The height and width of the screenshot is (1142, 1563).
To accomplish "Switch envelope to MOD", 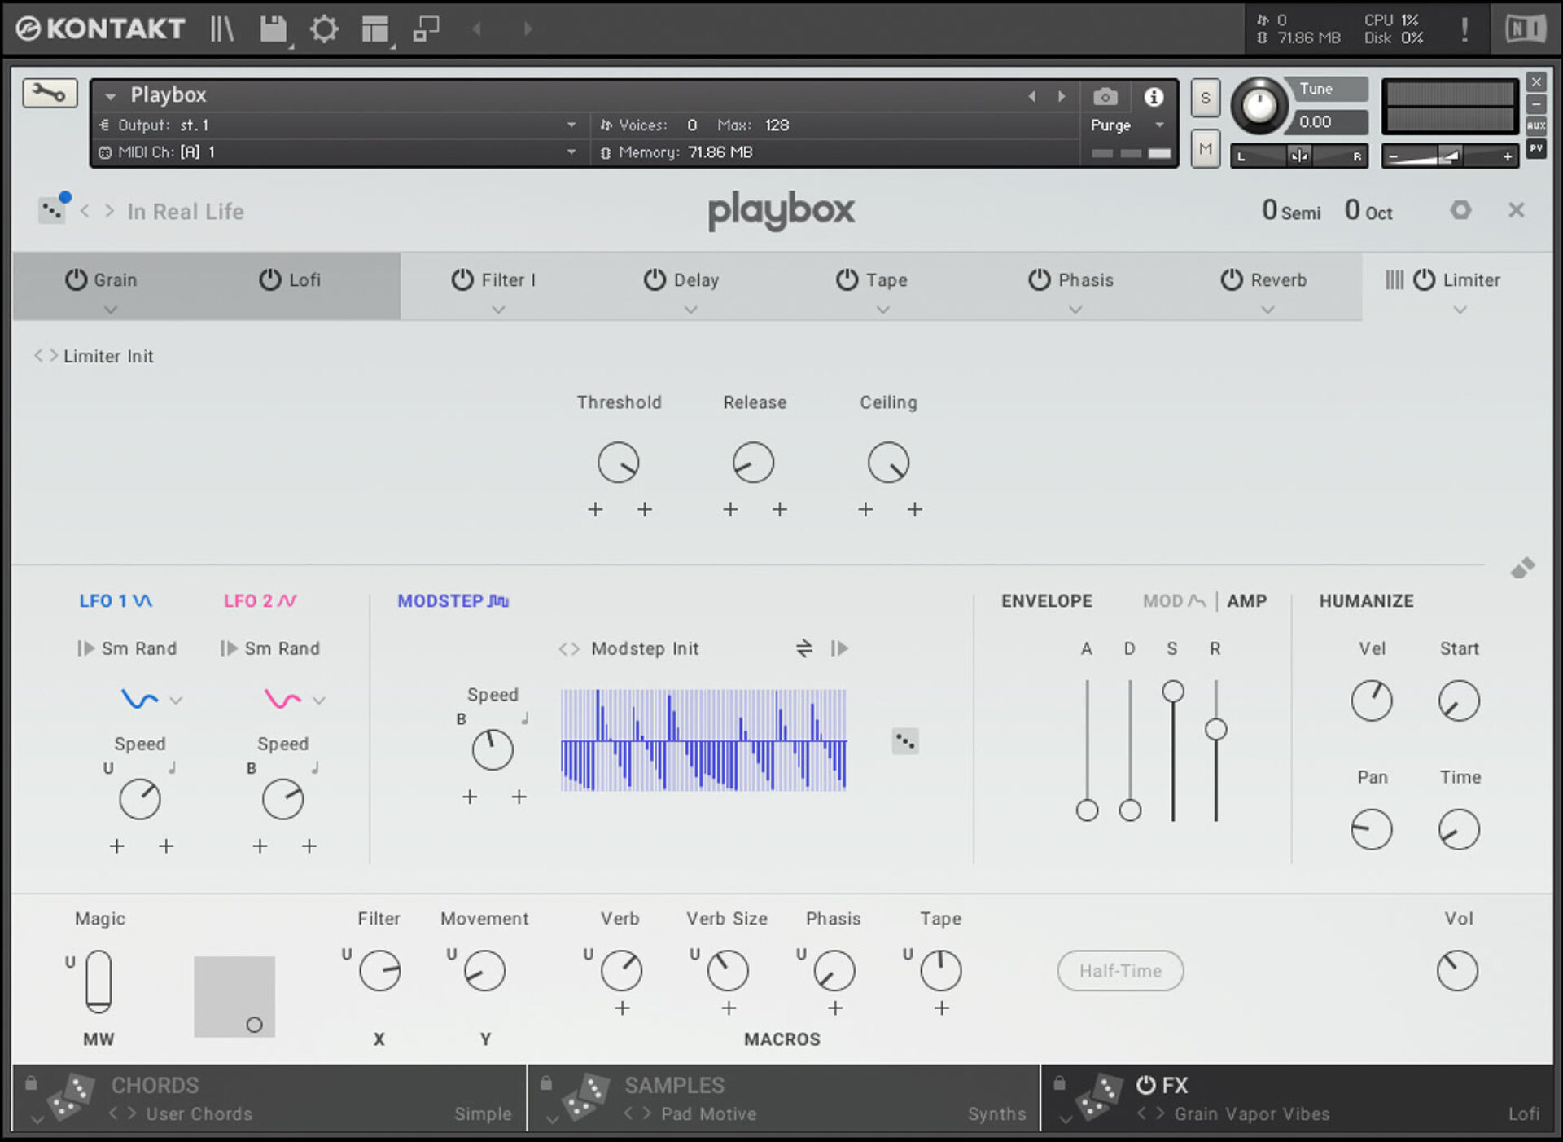I will (x=1173, y=601).
